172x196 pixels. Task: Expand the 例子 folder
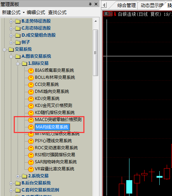point(11,43)
